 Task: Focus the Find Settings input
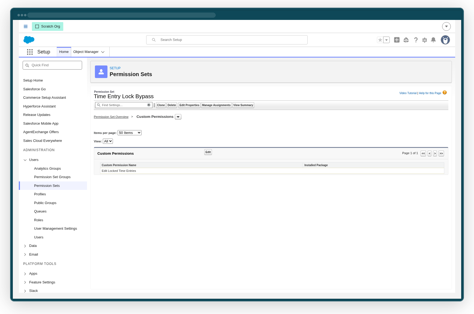[x=124, y=105]
